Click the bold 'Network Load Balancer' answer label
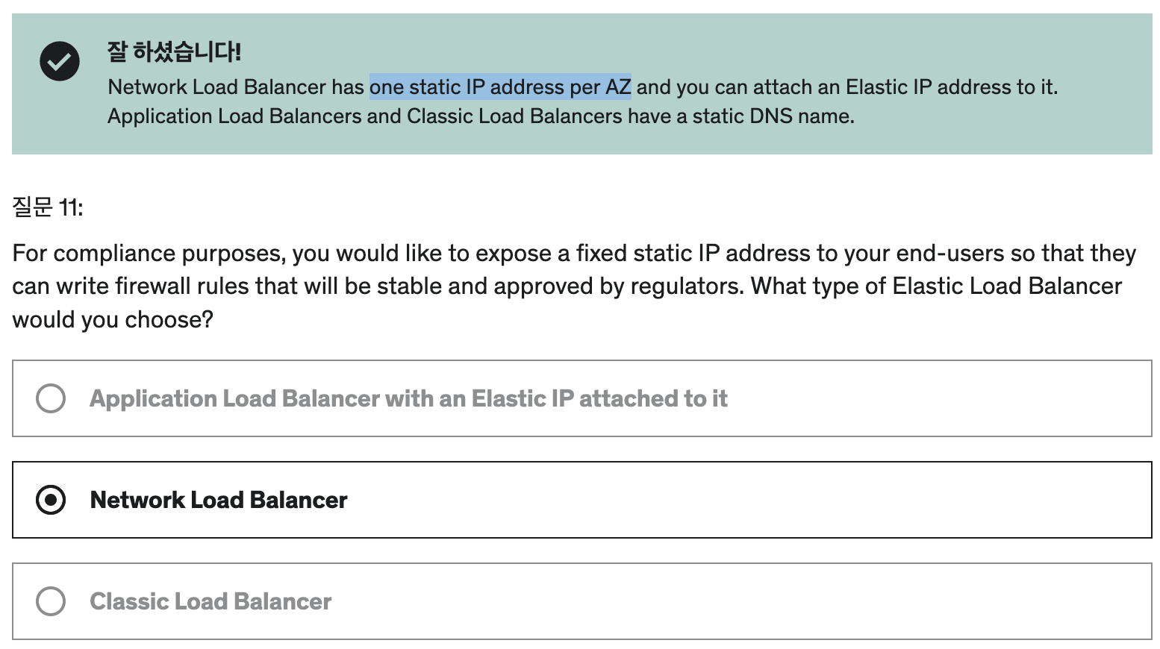The width and height of the screenshot is (1160, 649). [x=219, y=500]
